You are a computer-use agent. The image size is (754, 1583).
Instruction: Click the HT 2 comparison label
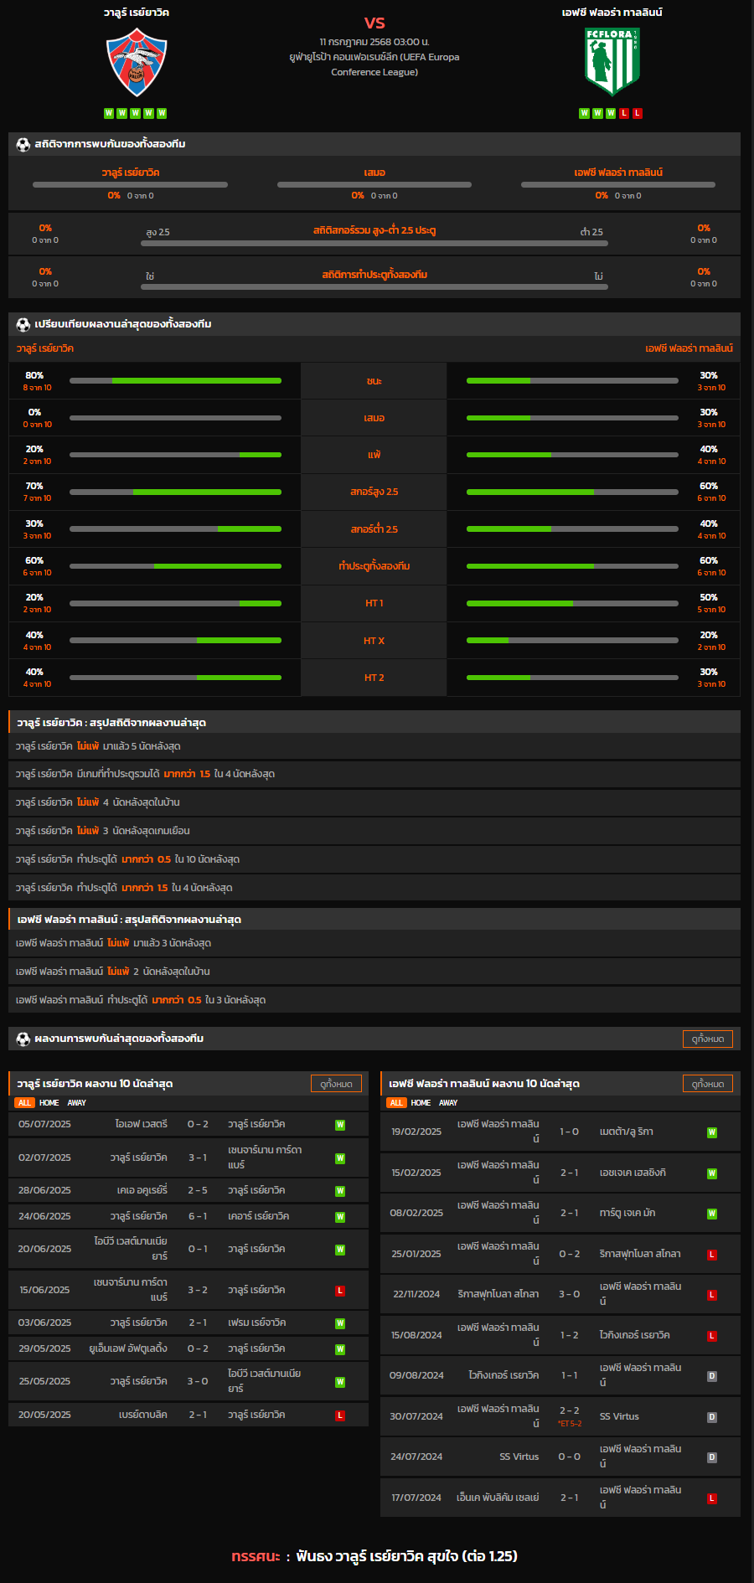coord(374,678)
